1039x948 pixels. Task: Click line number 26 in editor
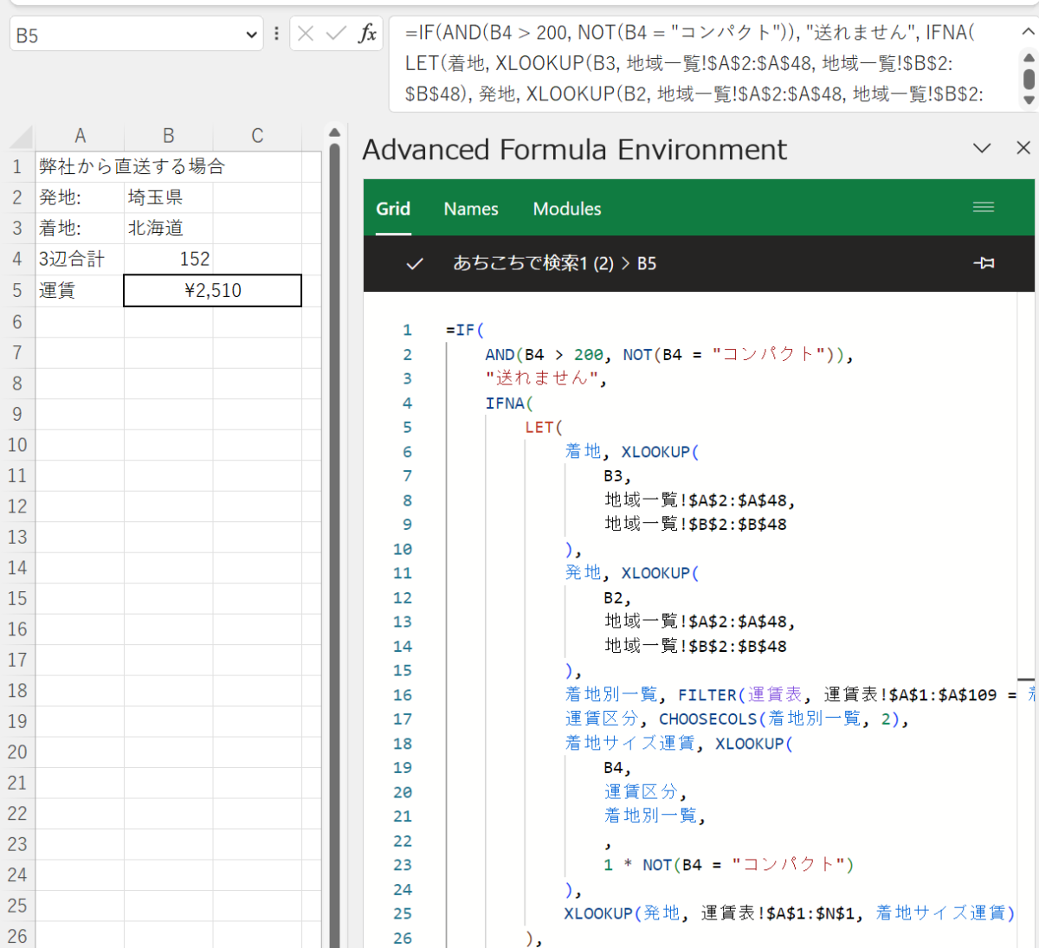tap(403, 938)
